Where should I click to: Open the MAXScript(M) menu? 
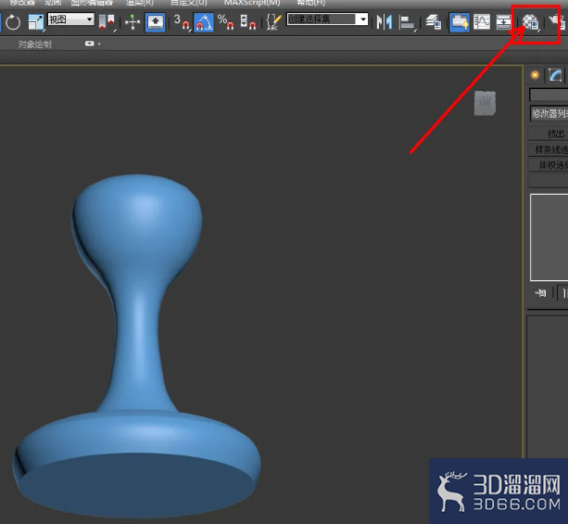(x=252, y=3)
